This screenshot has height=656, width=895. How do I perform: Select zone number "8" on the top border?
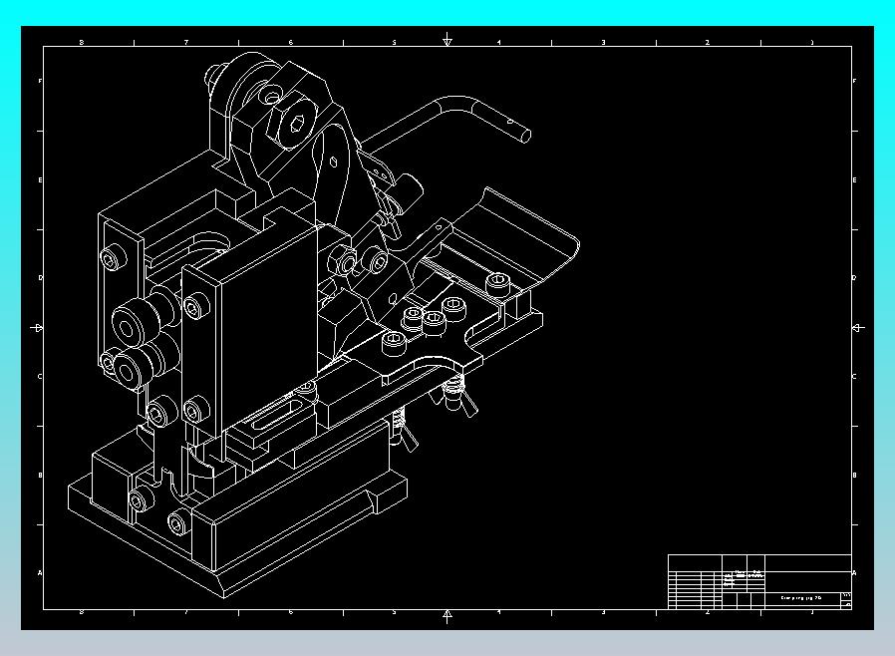pyautogui.click(x=82, y=42)
